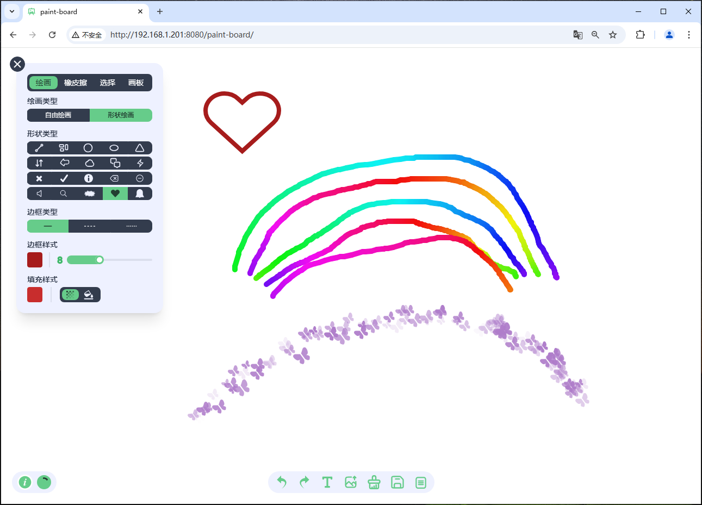Select the backspace shape
The image size is (702, 505).
(114, 178)
